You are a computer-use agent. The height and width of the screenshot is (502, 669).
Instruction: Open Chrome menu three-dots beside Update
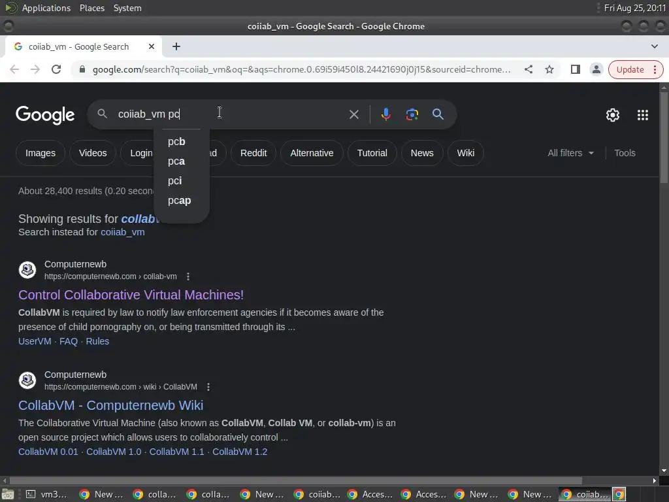coord(655,69)
